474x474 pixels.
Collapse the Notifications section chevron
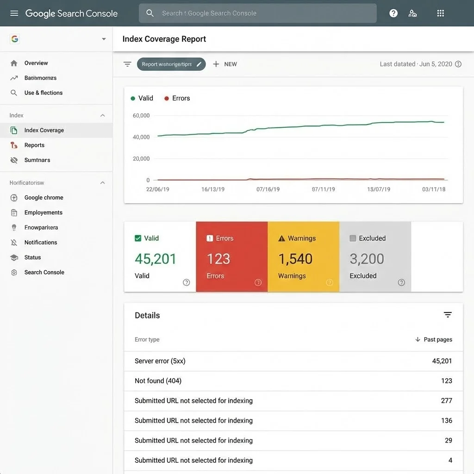(x=102, y=182)
